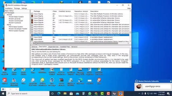172x96 pixels.
Task: Open the Installation menu
Action: click(x=9, y=8)
